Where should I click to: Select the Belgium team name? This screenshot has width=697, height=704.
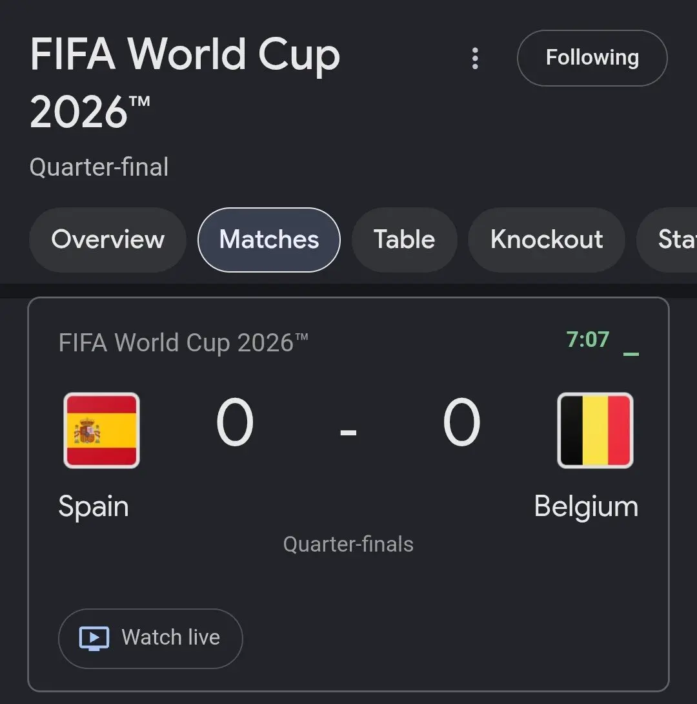click(586, 507)
